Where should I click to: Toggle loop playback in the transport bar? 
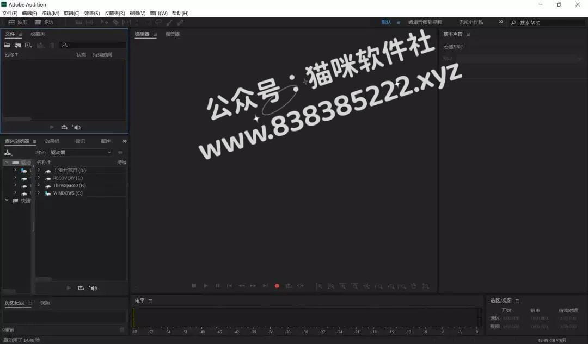tap(289, 286)
